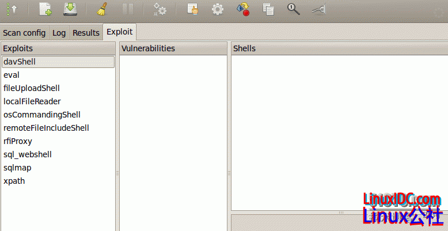Switch to the Scan config tab

pos(24,33)
